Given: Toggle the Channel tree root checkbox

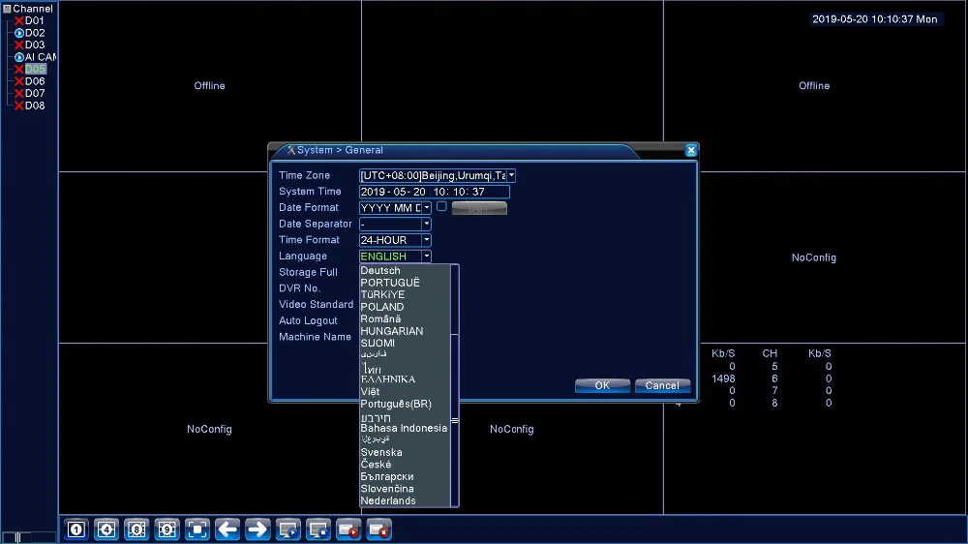Looking at the screenshot, I should click(x=8, y=9).
